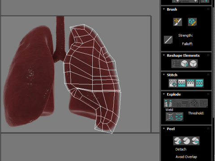This screenshot has width=215, height=161.
Task: Click Relax Until Flat lightning icon
Action: [185, 64]
